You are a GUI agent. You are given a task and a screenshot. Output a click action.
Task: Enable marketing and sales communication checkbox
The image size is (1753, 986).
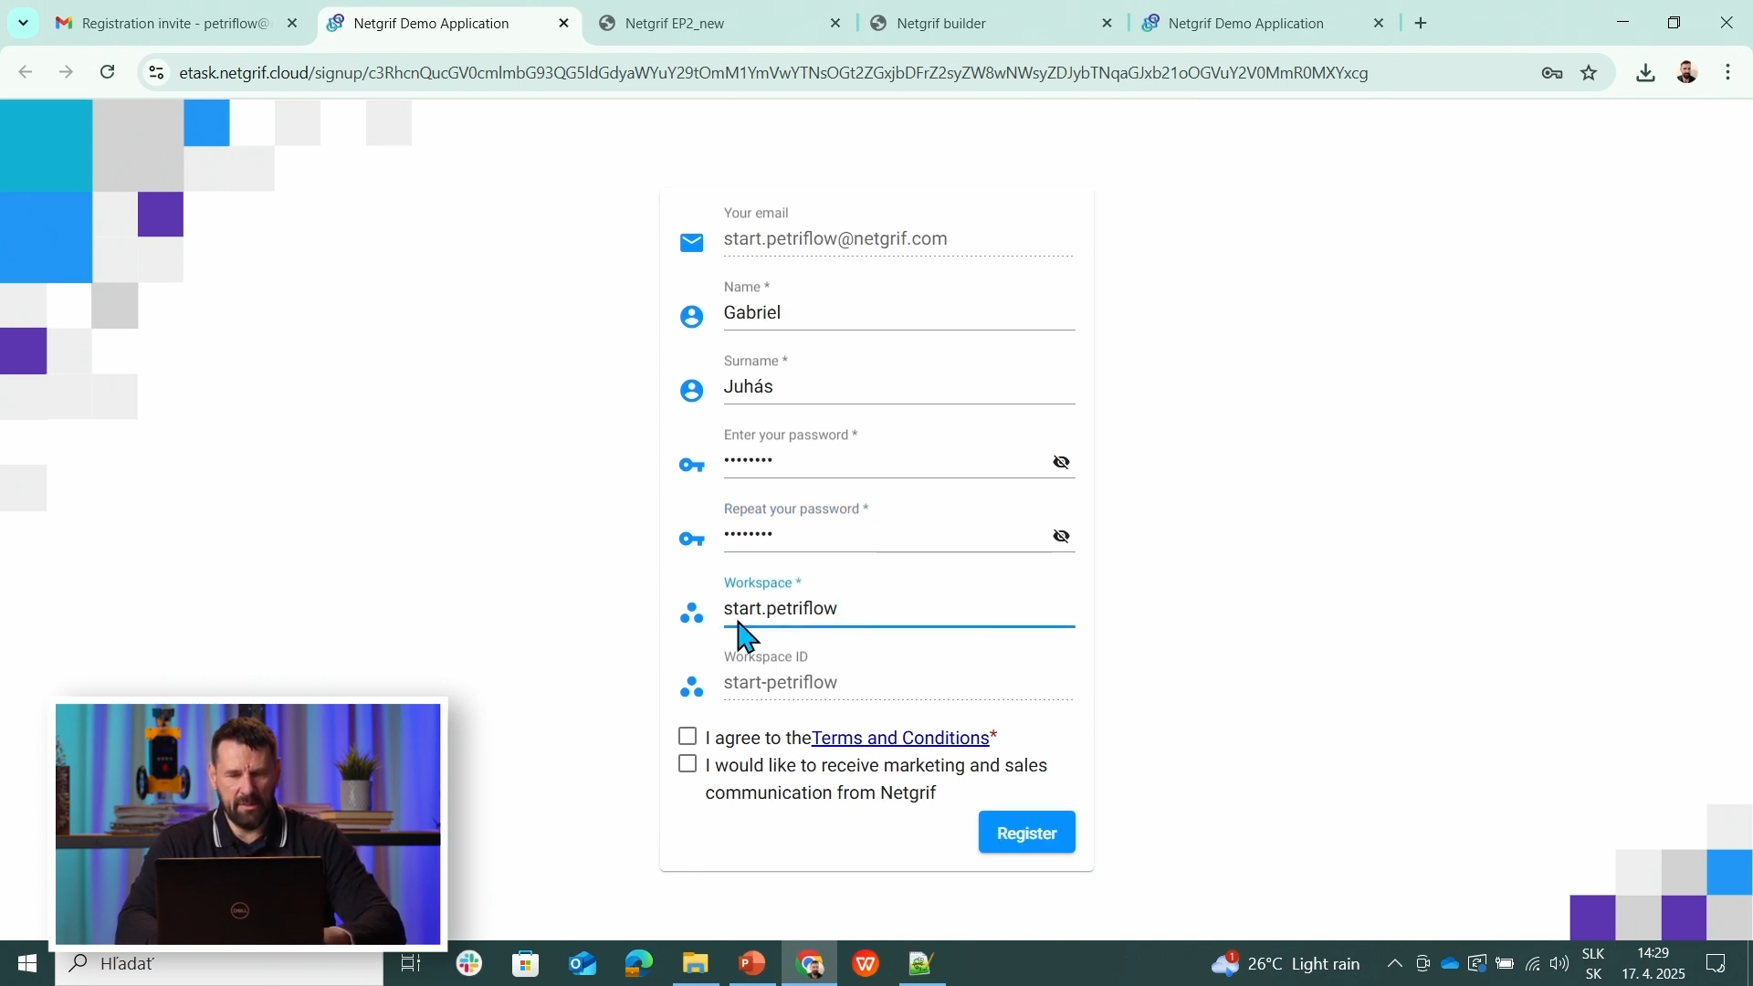tap(688, 764)
